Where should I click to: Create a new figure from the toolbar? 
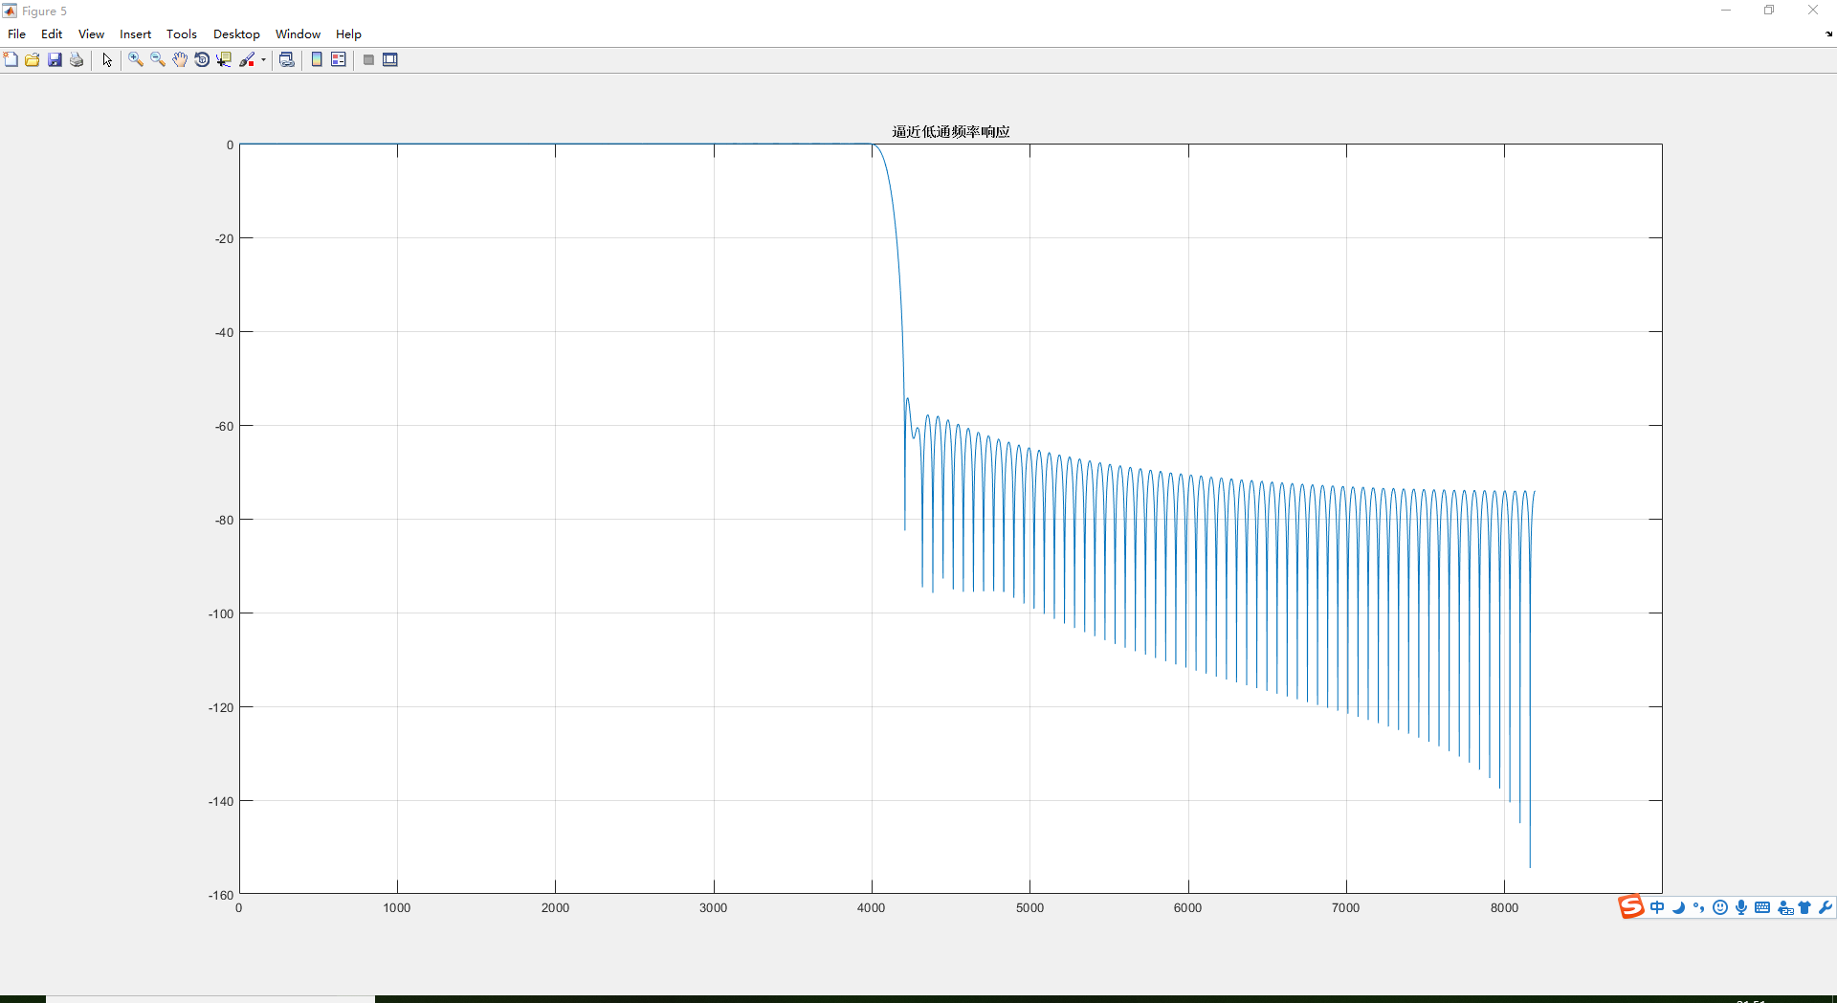[x=11, y=59]
